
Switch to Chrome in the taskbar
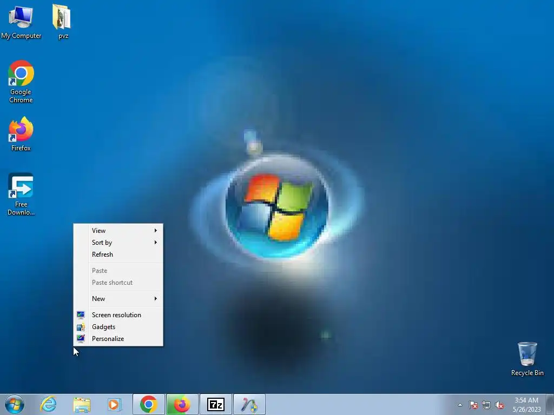point(149,404)
